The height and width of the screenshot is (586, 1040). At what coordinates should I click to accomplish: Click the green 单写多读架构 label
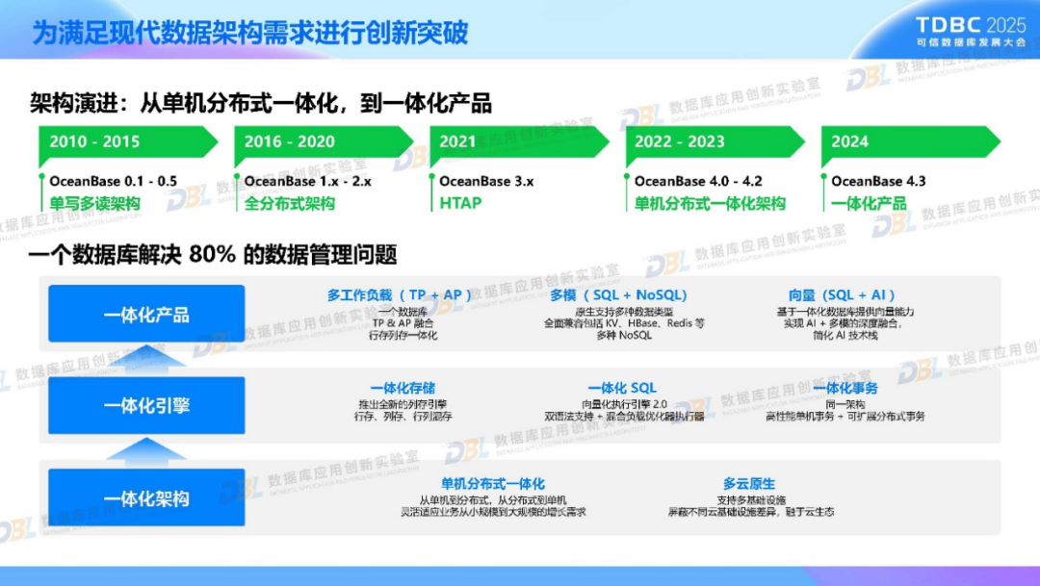(94, 203)
